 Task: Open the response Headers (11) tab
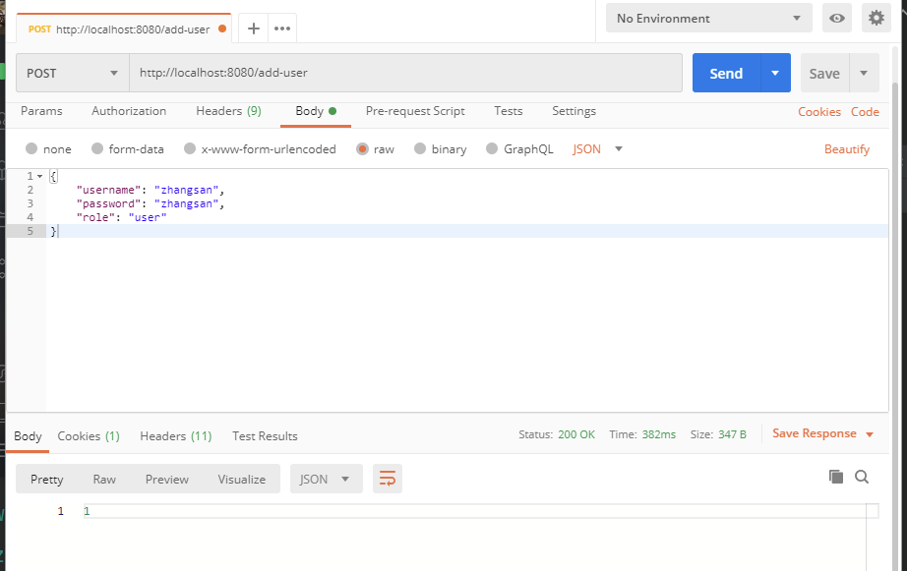[176, 436]
